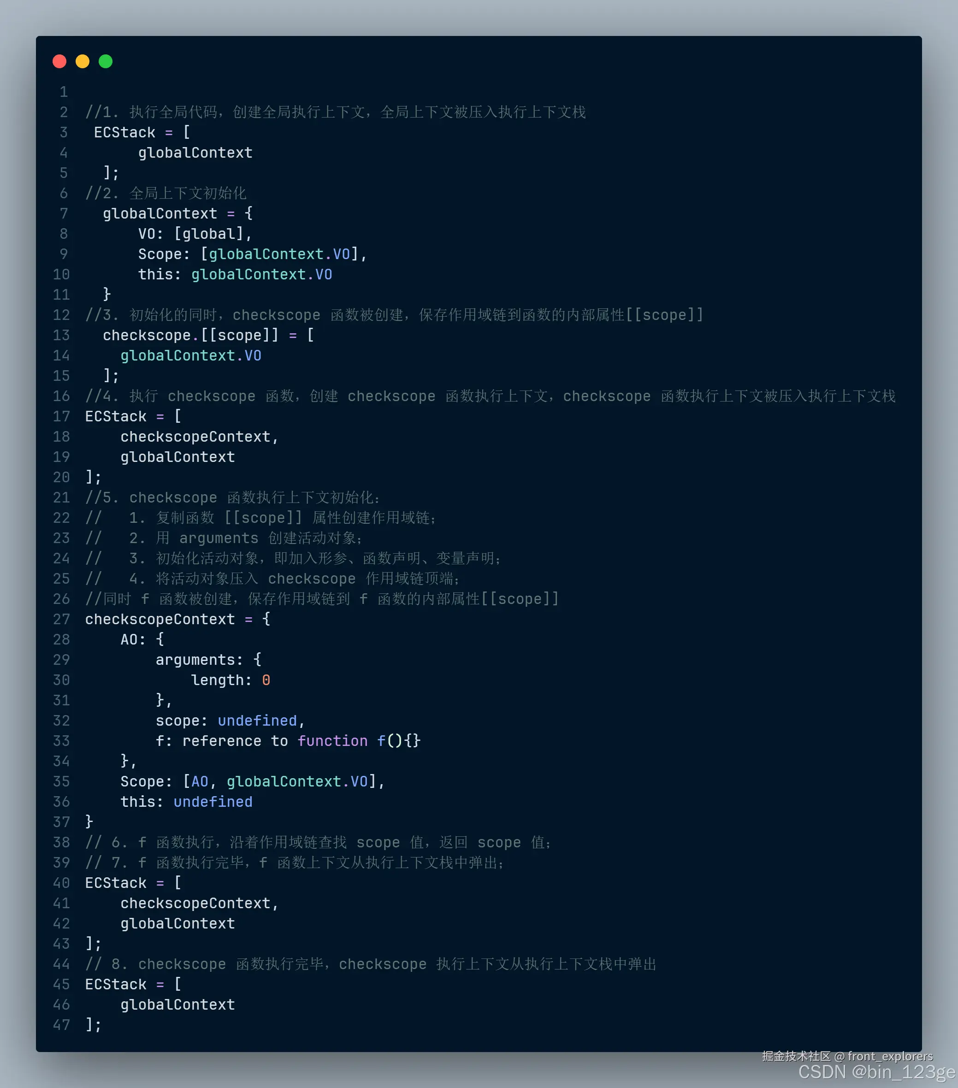Click the orange 0 after length
Image resolution: width=958 pixels, height=1088 pixels.
pyautogui.click(x=266, y=680)
